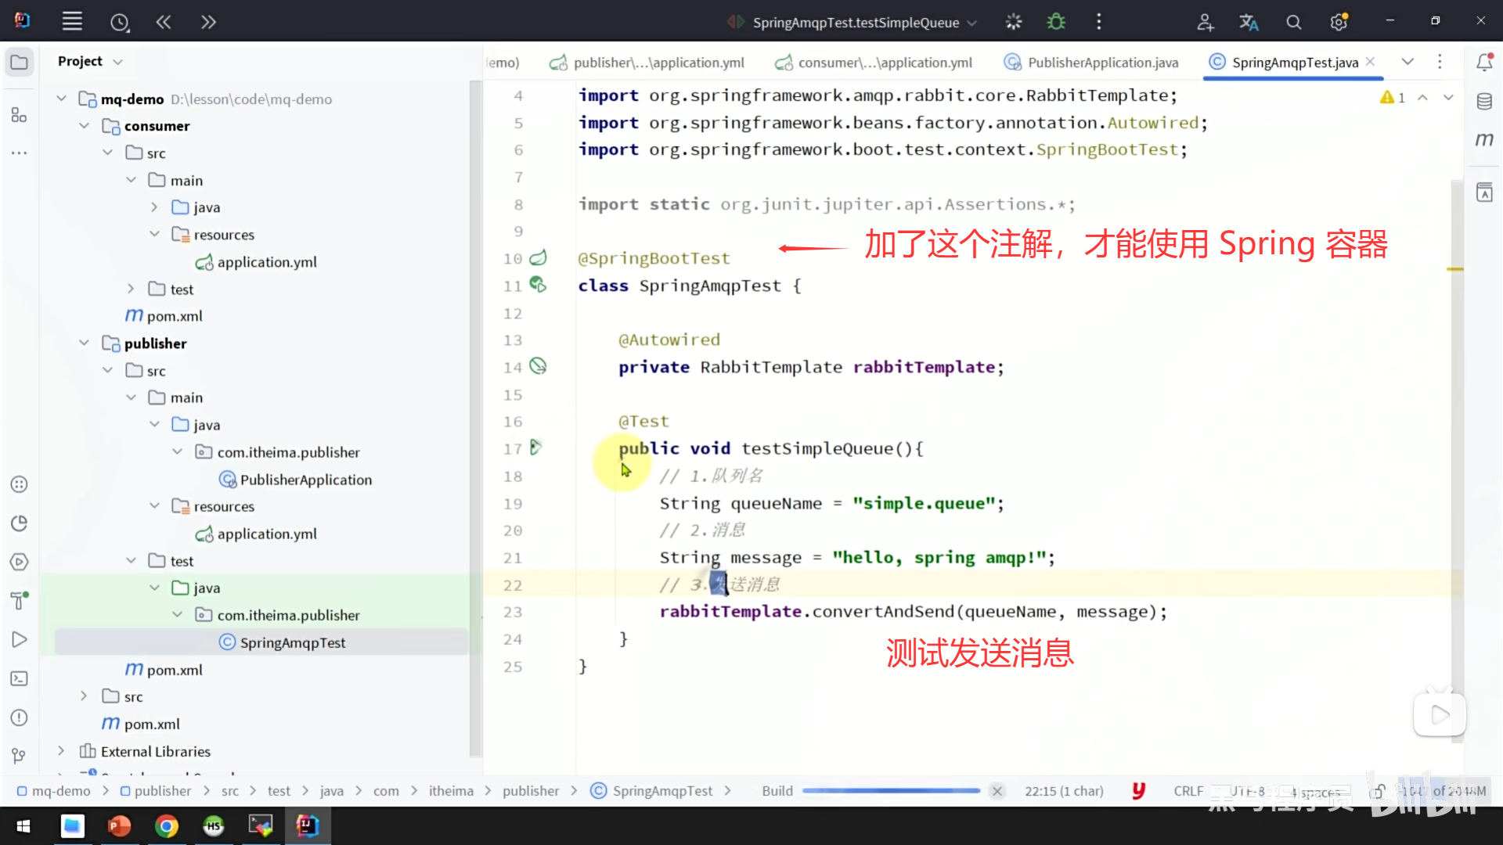
Task: Run testSimpleQueue via gutter icon
Action: (x=536, y=448)
